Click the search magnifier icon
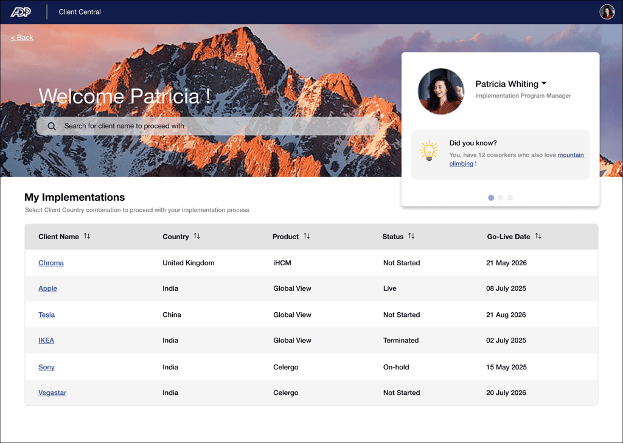623x443 pixels. click(52, 127)
